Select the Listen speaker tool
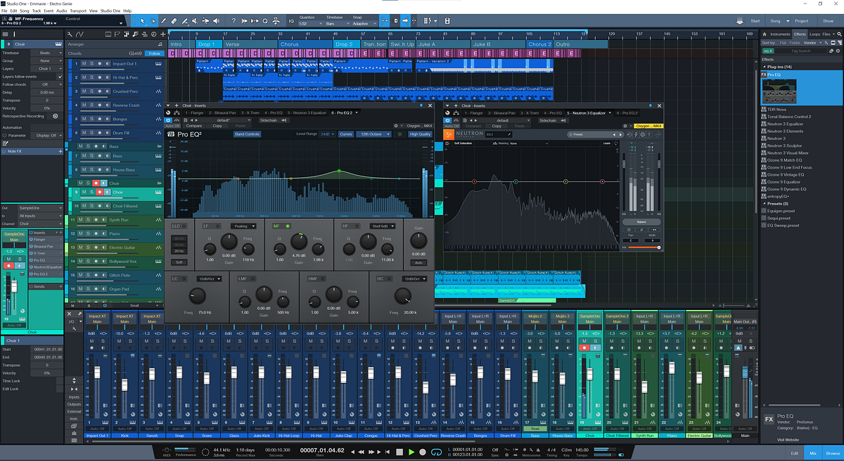This screenshot has height=461, width=844. click(217, 21)
